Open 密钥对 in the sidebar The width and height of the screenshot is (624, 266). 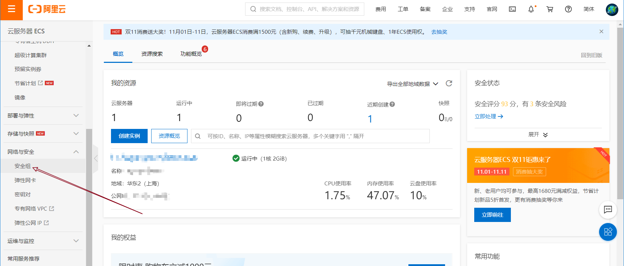click(x=22, y=195)
